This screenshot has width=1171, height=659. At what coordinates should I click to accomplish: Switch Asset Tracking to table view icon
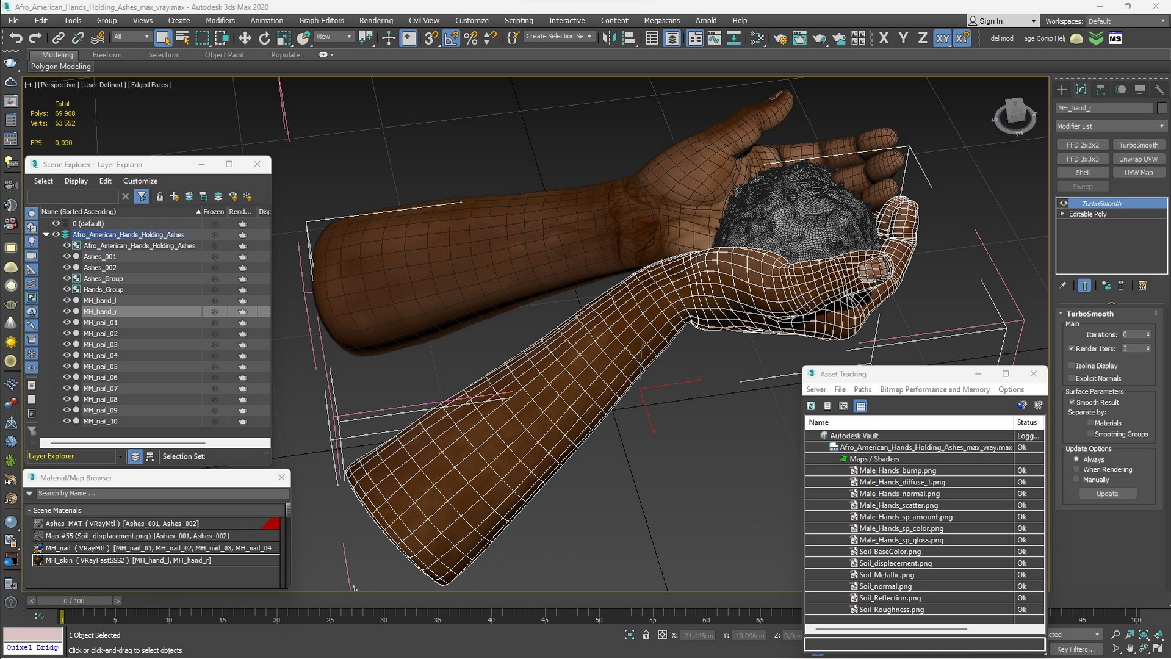pyautogui.click(x=860, y=406)
